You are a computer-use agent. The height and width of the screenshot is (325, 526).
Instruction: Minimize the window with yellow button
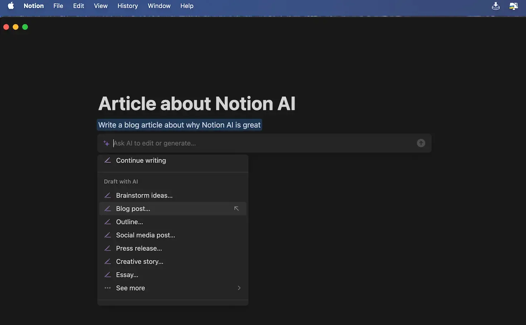15,27
